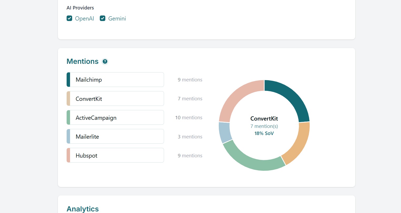The height and width of the screenshot is (213, 401).
Task: Click the 'Mentions' section heading
Action: click(82, 61)
